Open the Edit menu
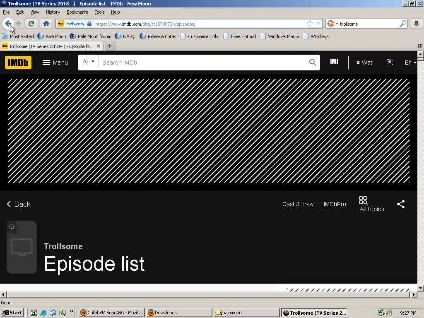 click(20, 12)
